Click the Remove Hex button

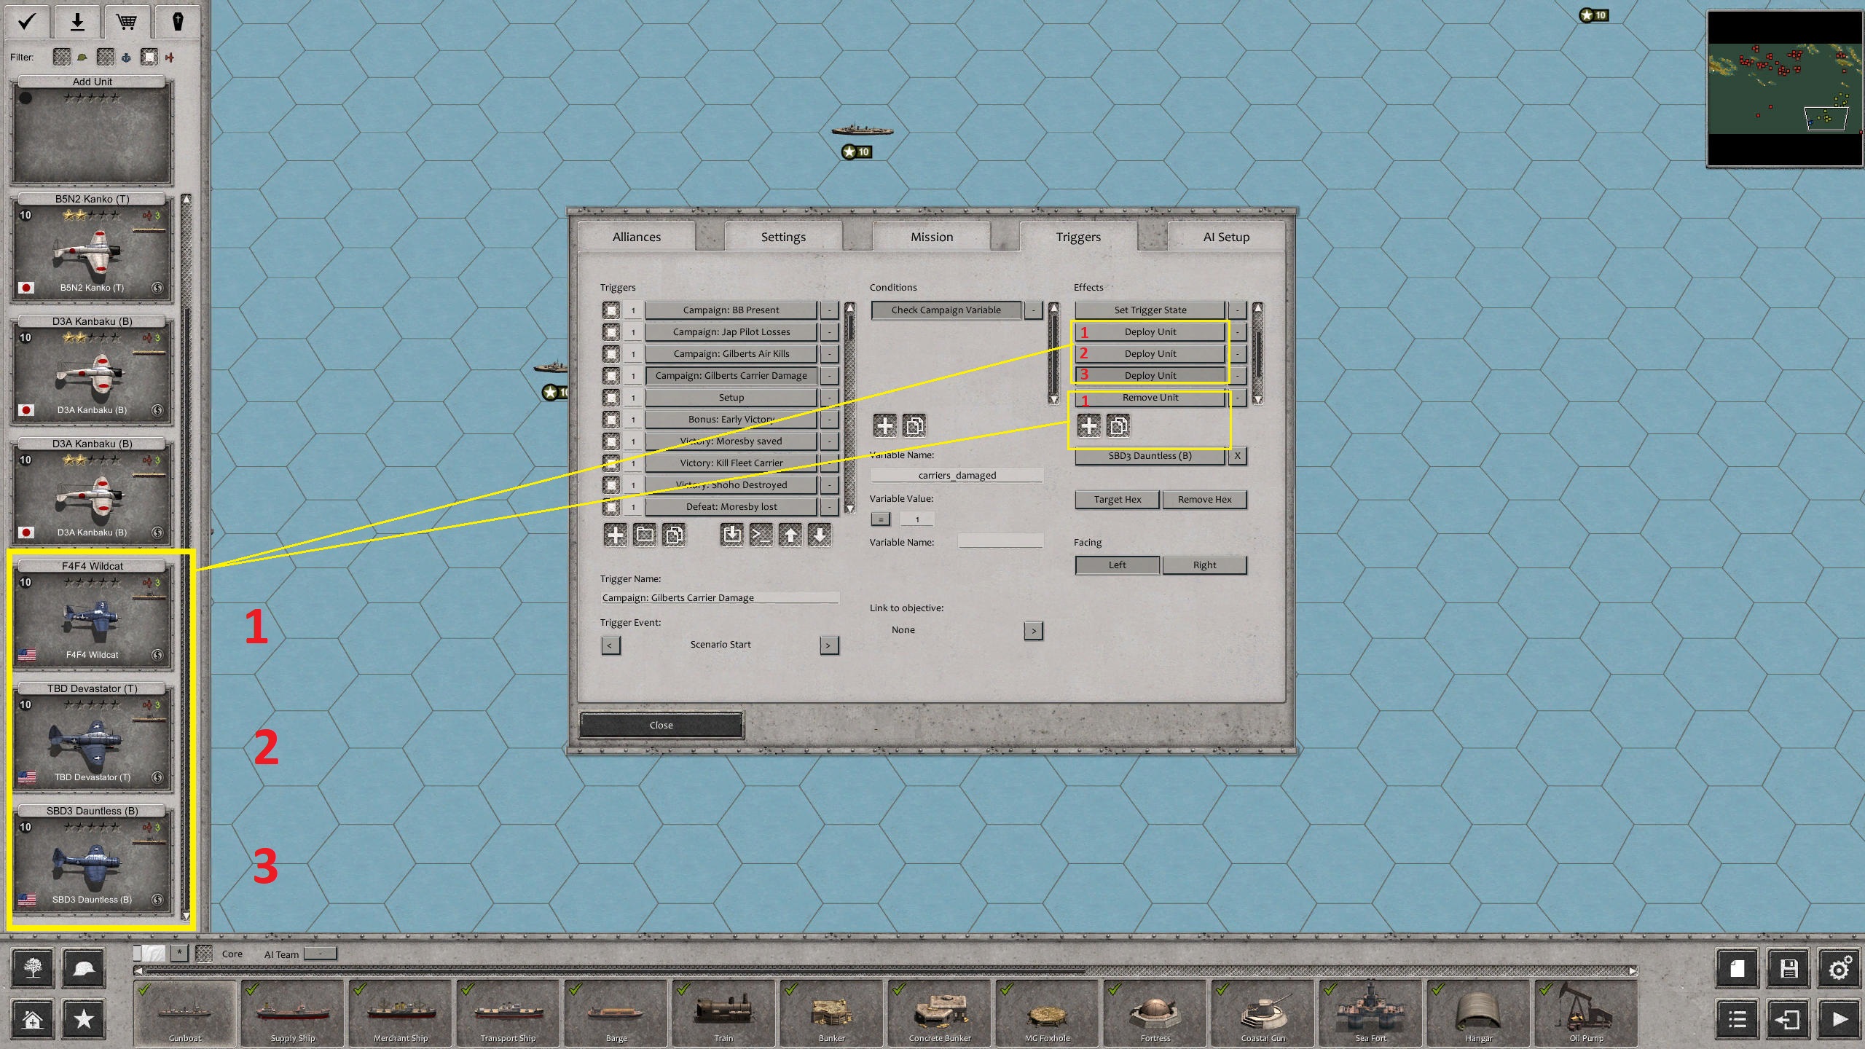click(x=1204, y=500)
